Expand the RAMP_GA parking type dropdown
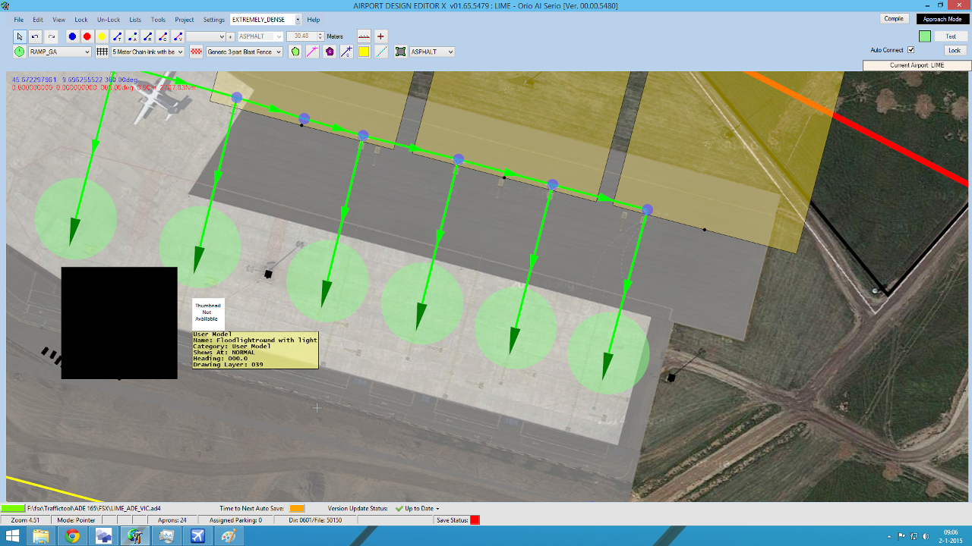The height and width of the screenshot is (546, 972). pos(87,52)
